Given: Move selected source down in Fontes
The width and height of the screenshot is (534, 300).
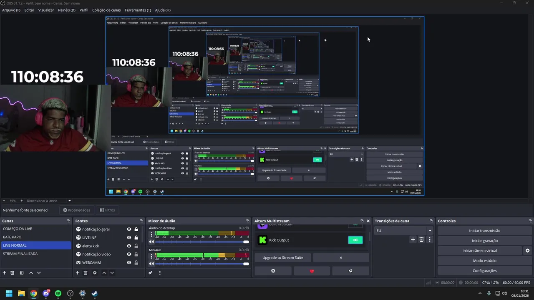Looking at the screenshot, I should point(112,273).
